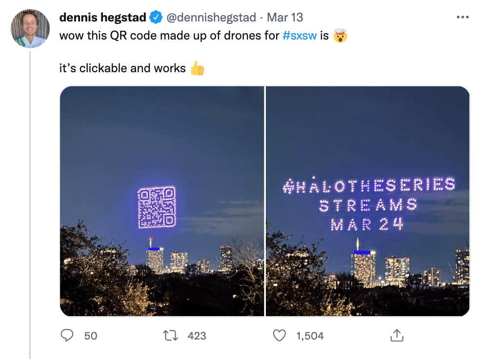Like the tweet with the heart icon
The image size is (481, 360).
click(279, 336)
